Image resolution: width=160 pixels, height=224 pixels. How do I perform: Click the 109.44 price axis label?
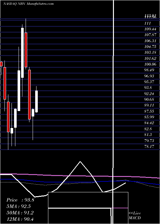(150, 29)
